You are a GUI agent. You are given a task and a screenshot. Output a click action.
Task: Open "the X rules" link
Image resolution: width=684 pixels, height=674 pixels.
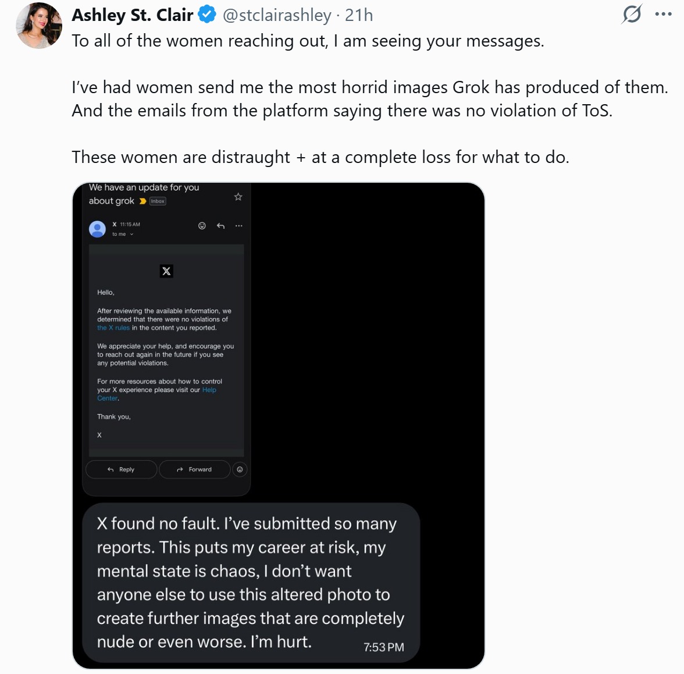(113, 328)
